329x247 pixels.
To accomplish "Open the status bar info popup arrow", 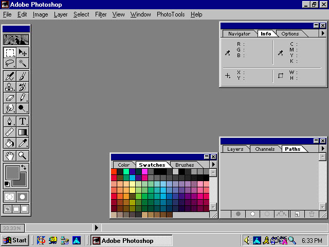I will click(x=97, y=227).
